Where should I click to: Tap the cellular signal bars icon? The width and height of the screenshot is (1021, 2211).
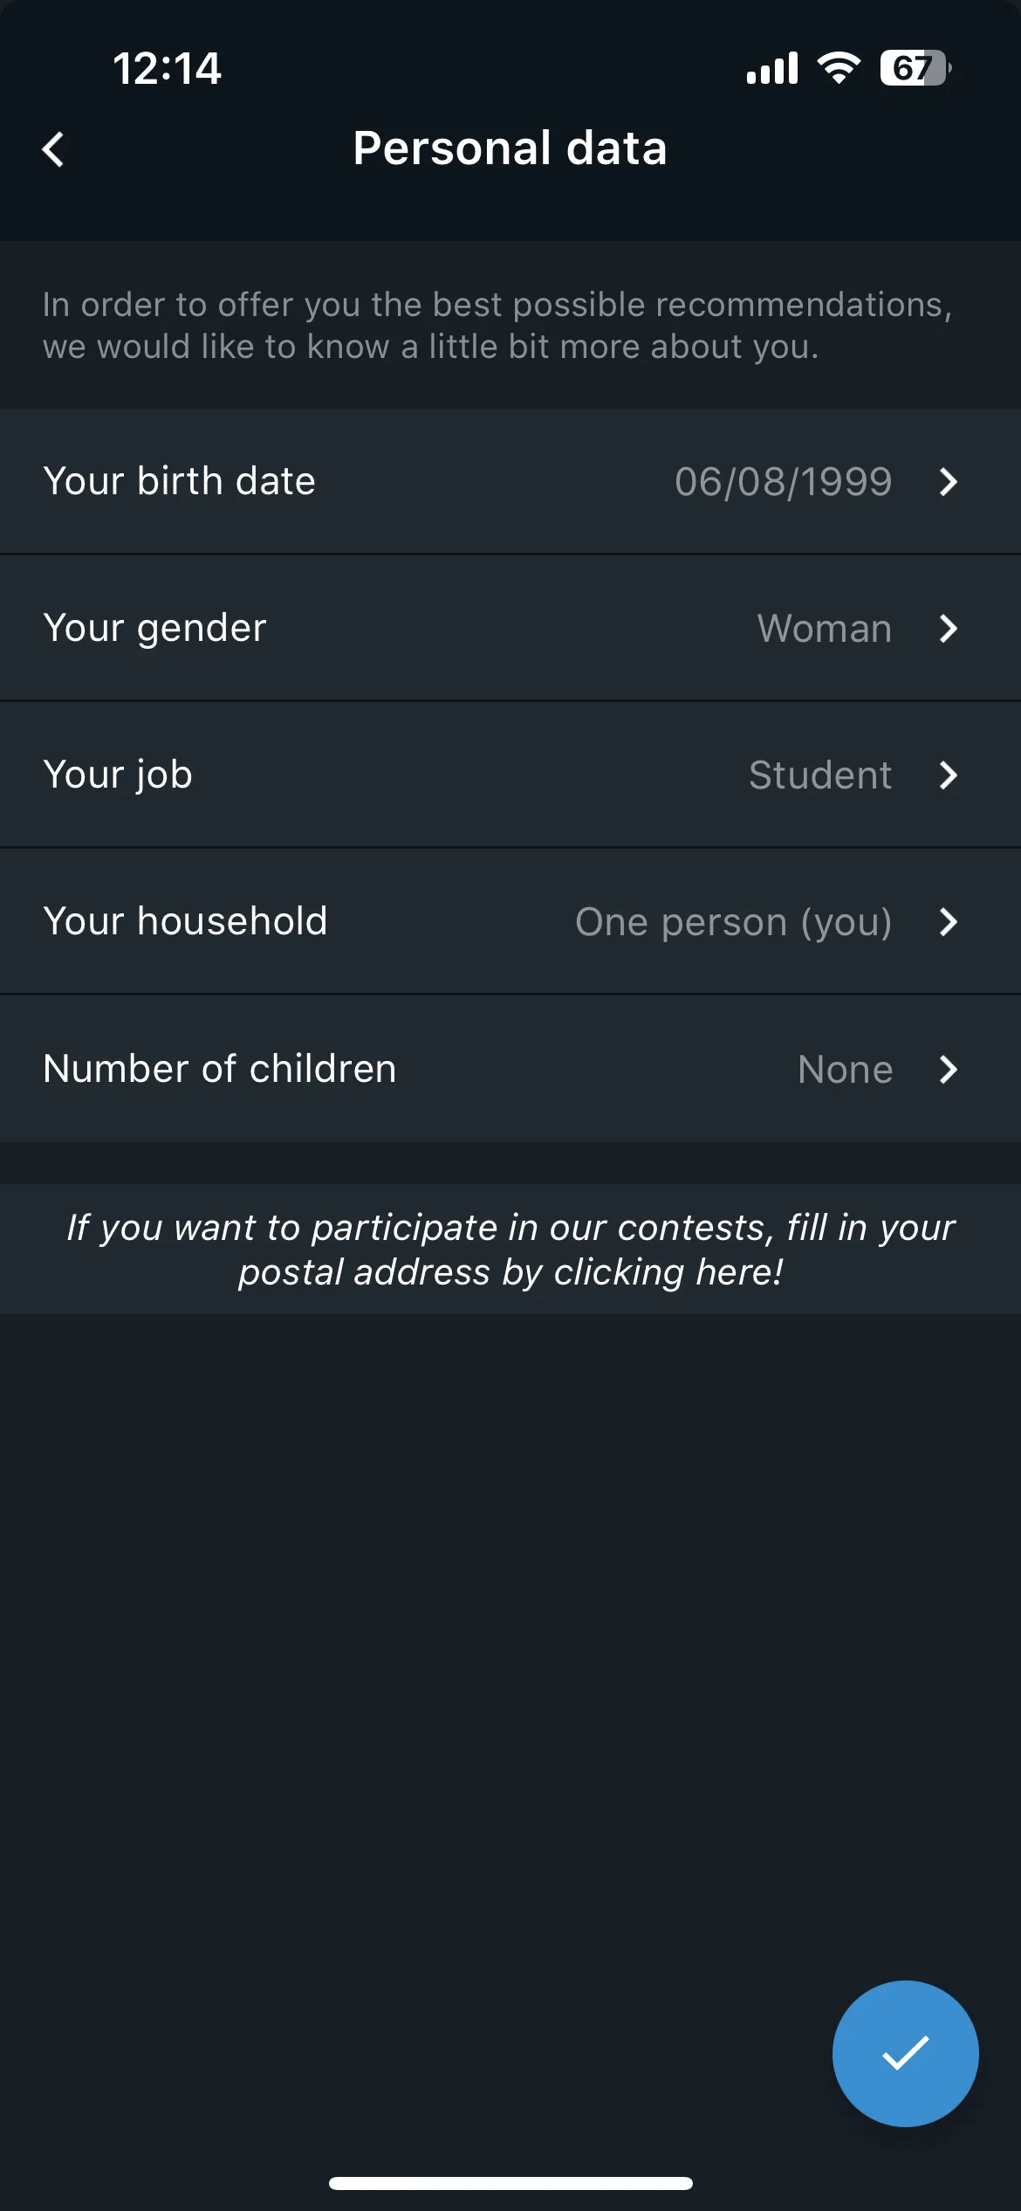[772, 68]
